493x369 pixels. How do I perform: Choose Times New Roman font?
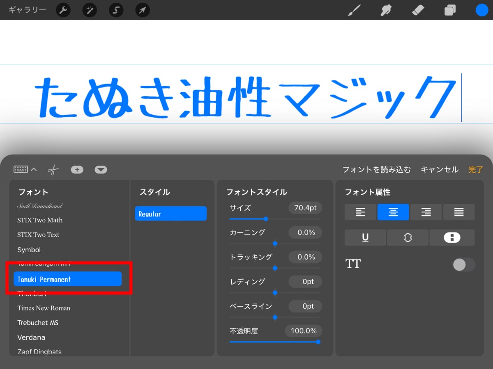pyautogui.click(x=44, y=308)
